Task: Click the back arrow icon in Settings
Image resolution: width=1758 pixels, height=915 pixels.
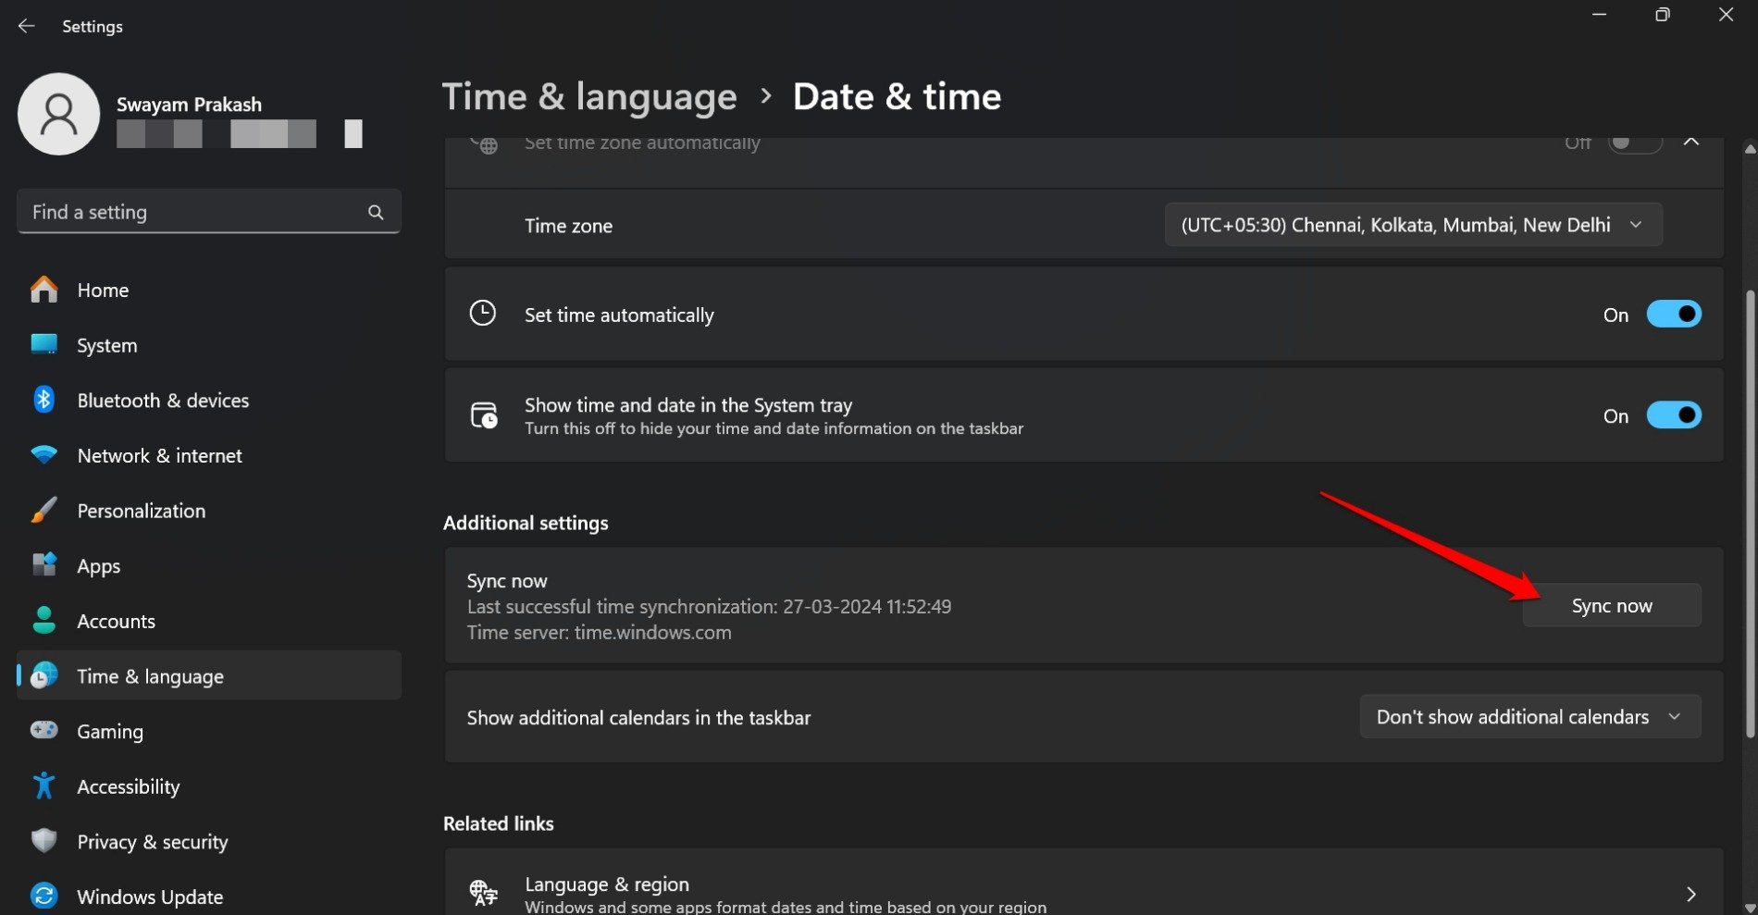Action: pos(26,26)
